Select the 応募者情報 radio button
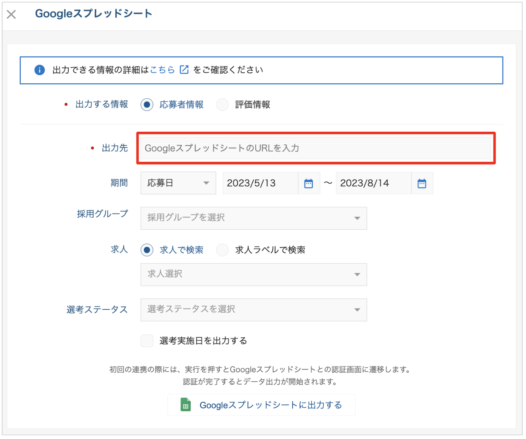Image resolution: width=526 pixels, height=439 pixels. coord(147,104)
